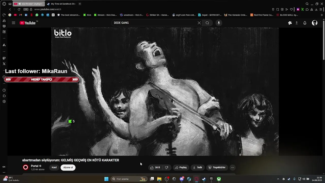Open WhatsApp bookmark icon
Viewport: 325px width, 183px height.
tap(37, 15)
